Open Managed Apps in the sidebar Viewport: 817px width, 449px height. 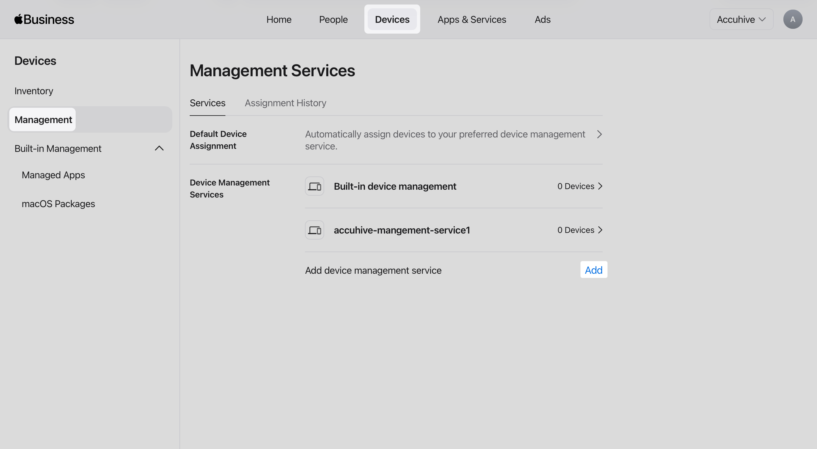coord(53,175)
